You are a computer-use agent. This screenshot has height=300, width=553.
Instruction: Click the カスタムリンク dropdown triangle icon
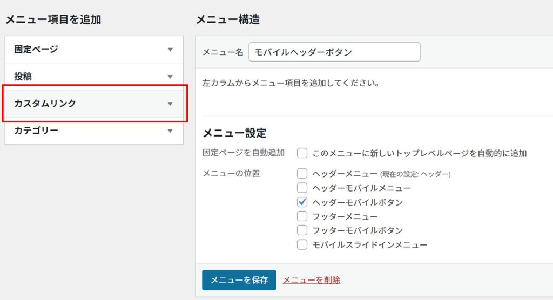(x=170, y=104)
